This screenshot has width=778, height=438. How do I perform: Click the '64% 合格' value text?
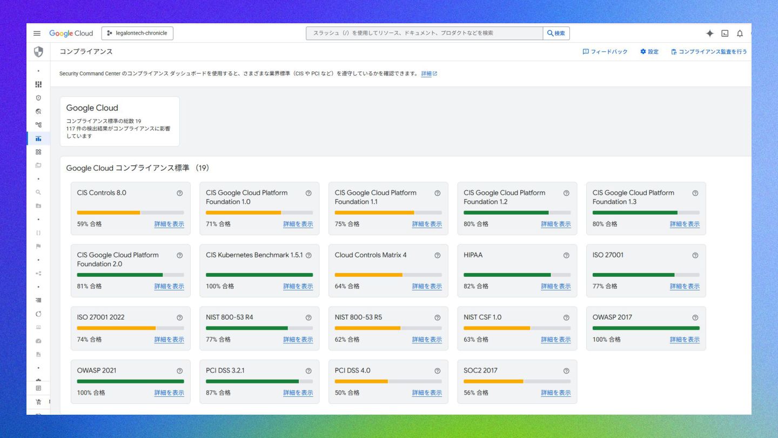347,286
